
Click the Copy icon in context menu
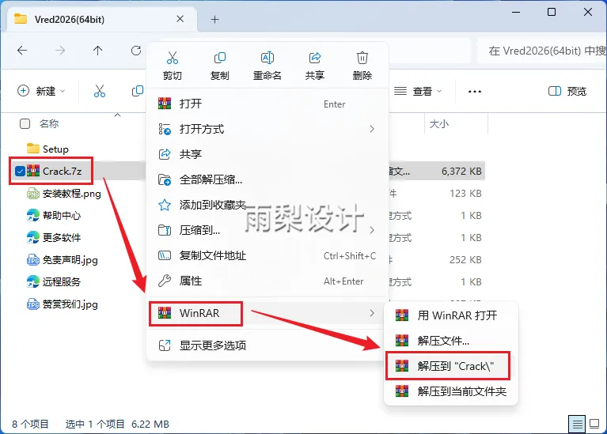pos(219,58)
